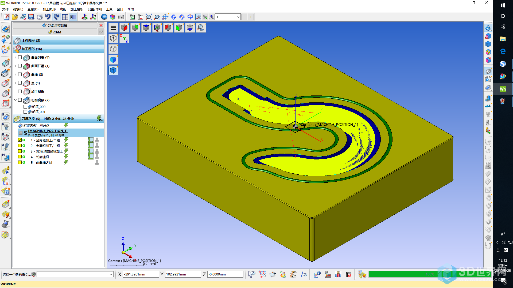Expand the 曲面群组 (1) tree node
The image size is (513, 288).
pyautogui.click(x=15, y=66)
